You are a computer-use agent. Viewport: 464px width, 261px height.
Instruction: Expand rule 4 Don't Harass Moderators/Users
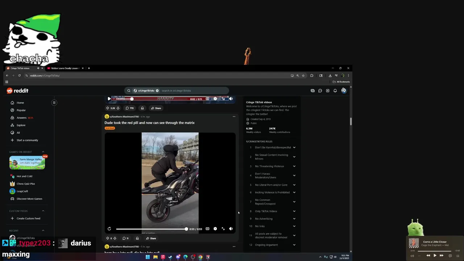point(294,175)
